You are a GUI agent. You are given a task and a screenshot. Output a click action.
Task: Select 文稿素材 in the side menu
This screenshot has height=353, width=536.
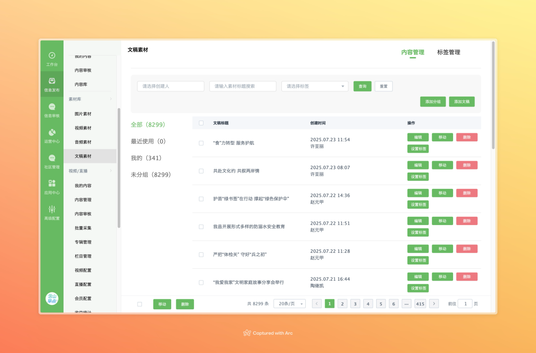coord(90,156)
